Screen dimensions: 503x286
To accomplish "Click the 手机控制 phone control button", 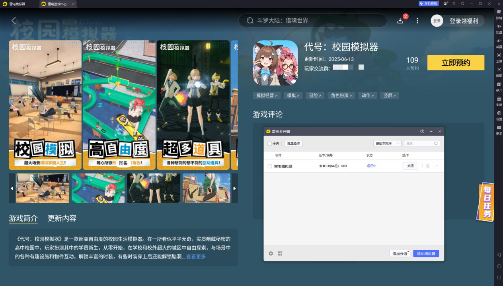I will pos(429,4).
